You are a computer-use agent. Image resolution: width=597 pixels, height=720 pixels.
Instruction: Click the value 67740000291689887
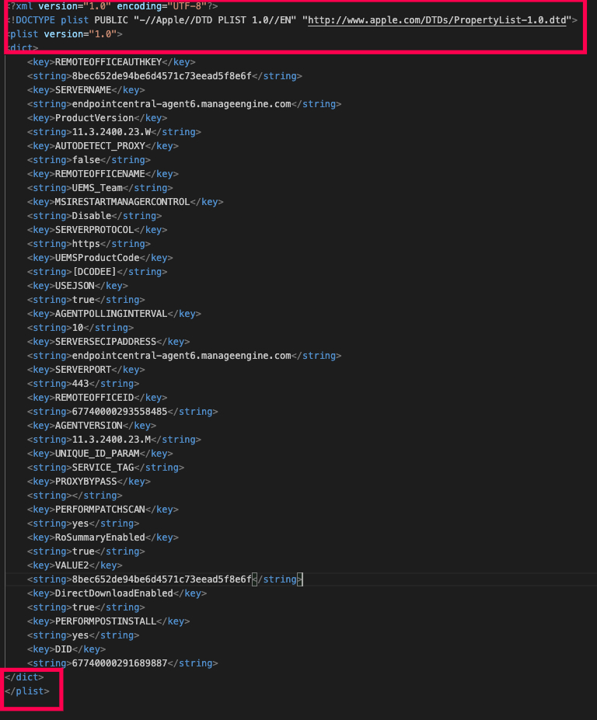pyautogui.click(x=120, y=663)
